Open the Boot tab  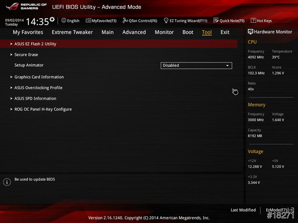(188, 32)
